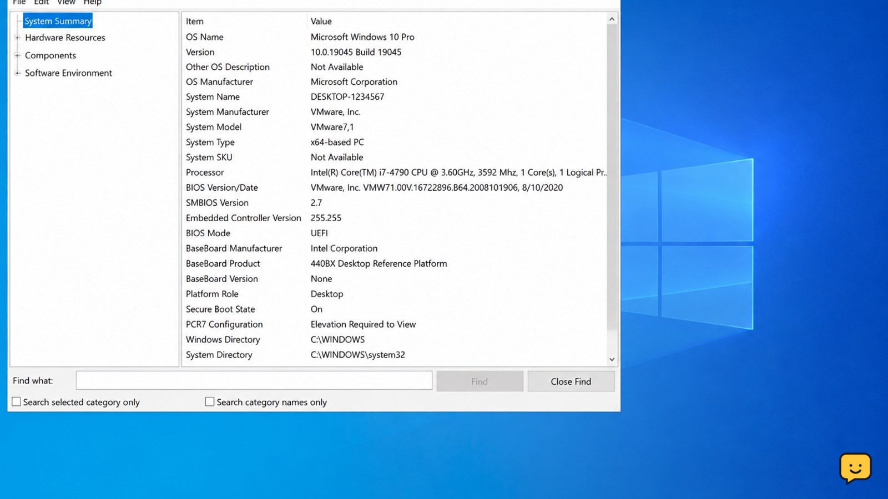The width and height of the screenshot is (888, 499).
Task: Expand the Hardware Resources tree node
Action: (17, 38)
